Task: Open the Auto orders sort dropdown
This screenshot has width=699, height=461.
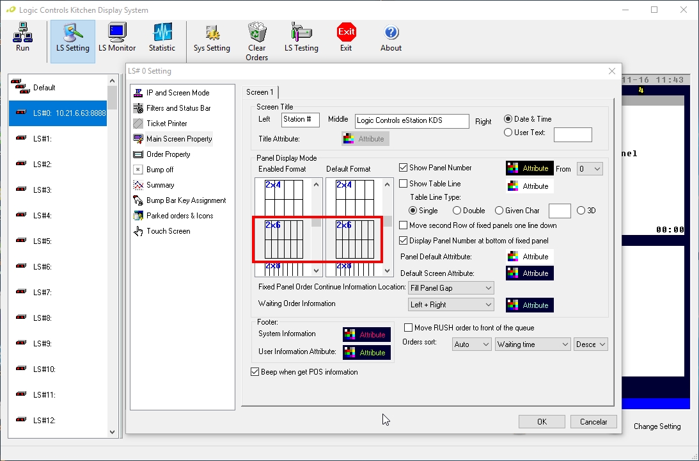Action: pos(471,344)
